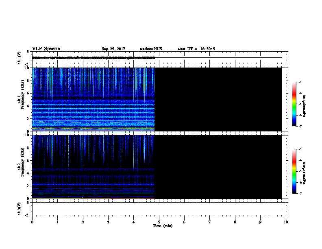322x249 pixels.
Task: Click the time-axis tick label "1"
Action: [x=57, y=222]
